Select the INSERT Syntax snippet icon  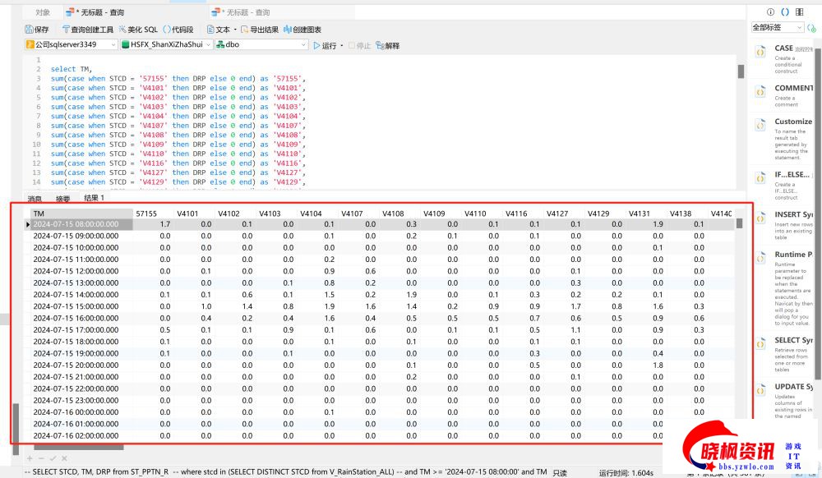pos(760,218)
